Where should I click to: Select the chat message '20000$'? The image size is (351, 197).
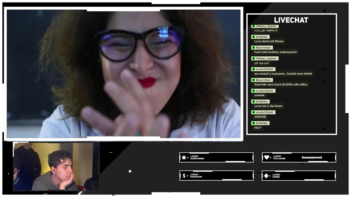click(x=260, y=117)
